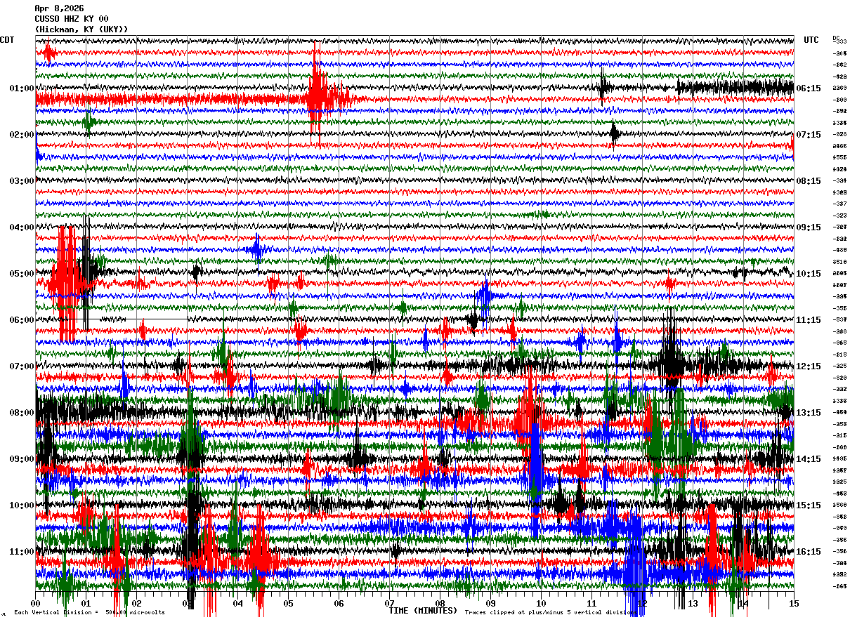Viewport: 850px width, 622px height.
Task: Select the '07:00' CDT time label
Action: (x=22, y=366)
